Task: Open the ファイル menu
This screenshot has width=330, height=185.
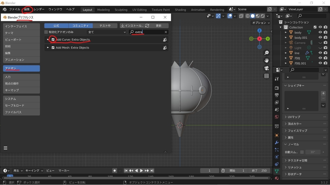Action: click(x=15, y=9)
